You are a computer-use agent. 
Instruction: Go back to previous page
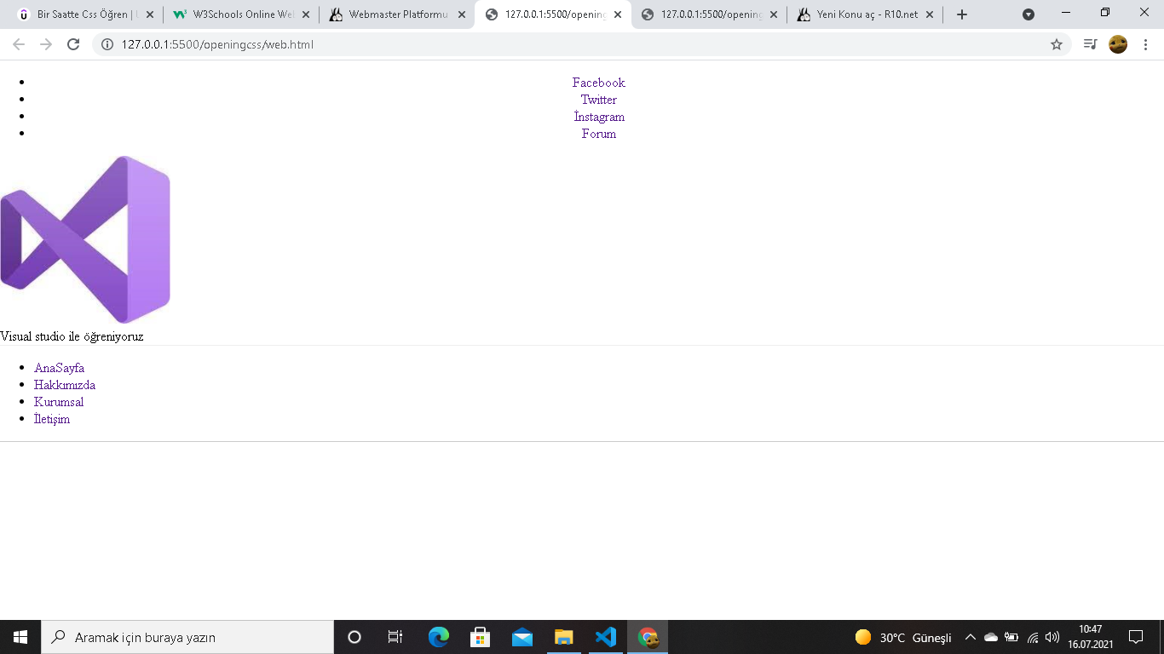coord(19,44)
